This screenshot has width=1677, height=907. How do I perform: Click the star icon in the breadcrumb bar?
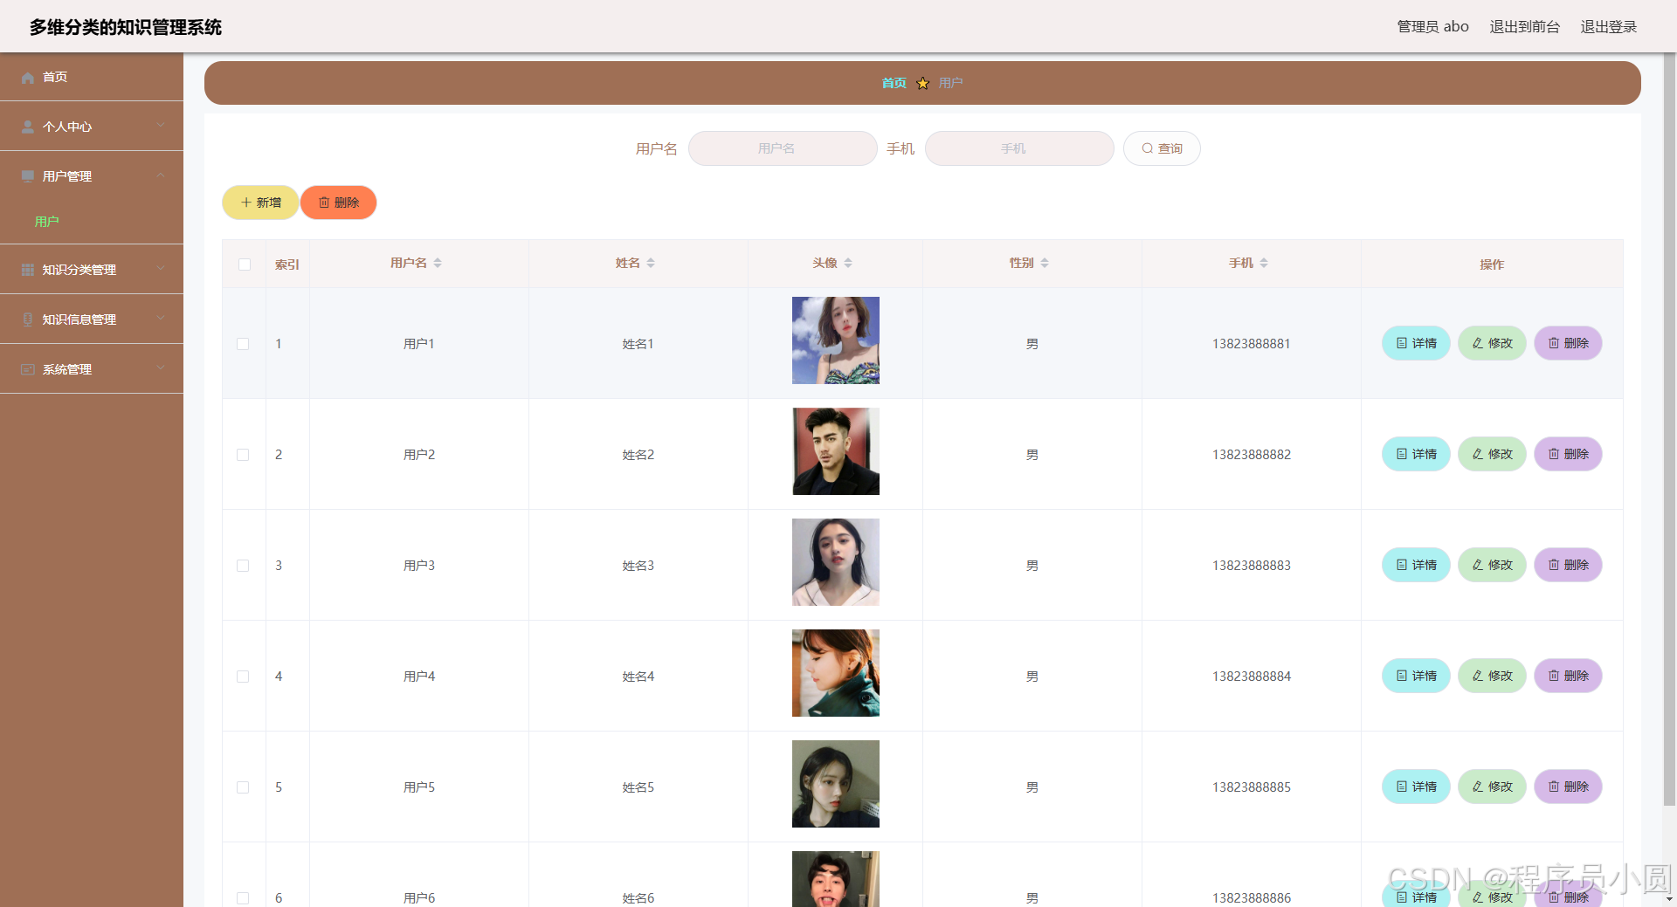[922, 83]
